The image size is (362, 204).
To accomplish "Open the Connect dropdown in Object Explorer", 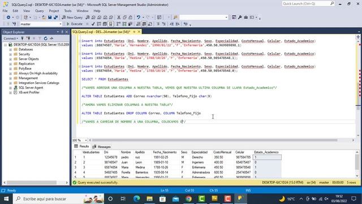I will point(11,39).
